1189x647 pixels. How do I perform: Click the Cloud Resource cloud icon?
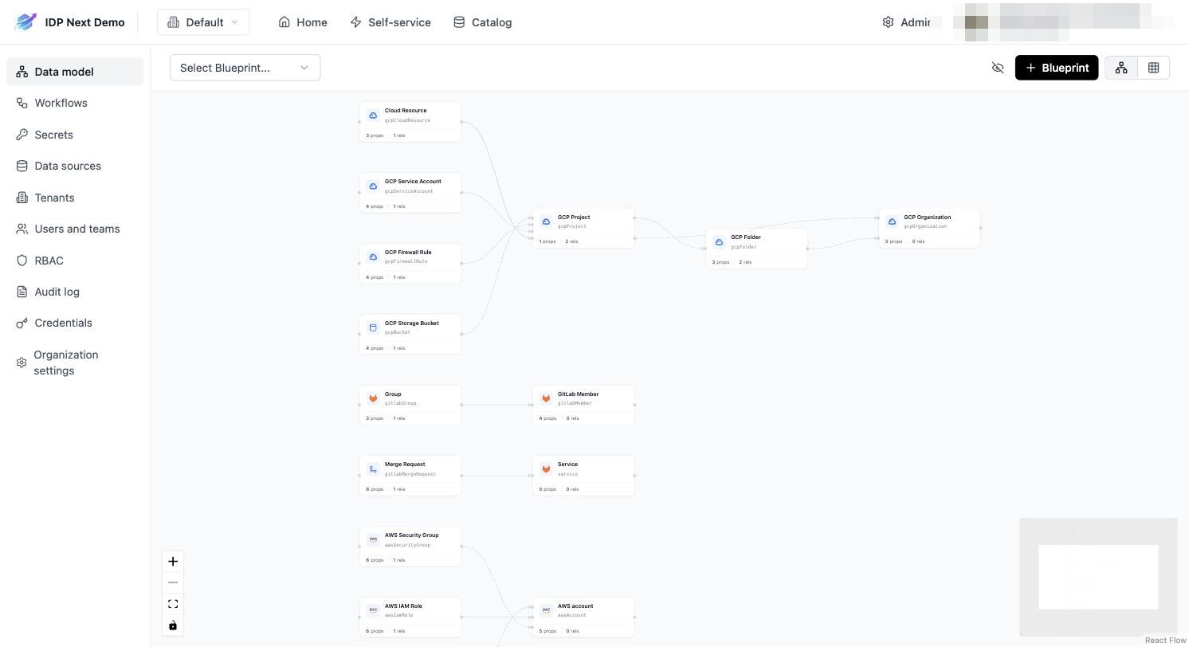(373, 116)
